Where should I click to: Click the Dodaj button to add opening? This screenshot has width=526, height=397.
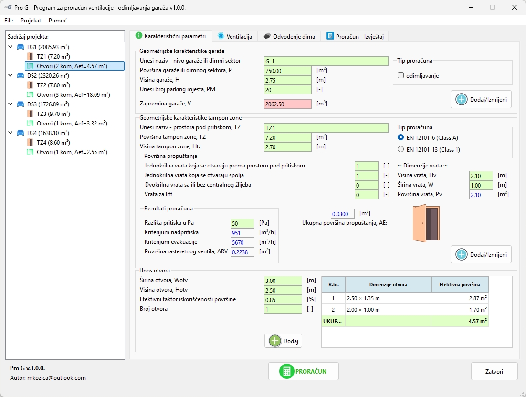[284, 341]
